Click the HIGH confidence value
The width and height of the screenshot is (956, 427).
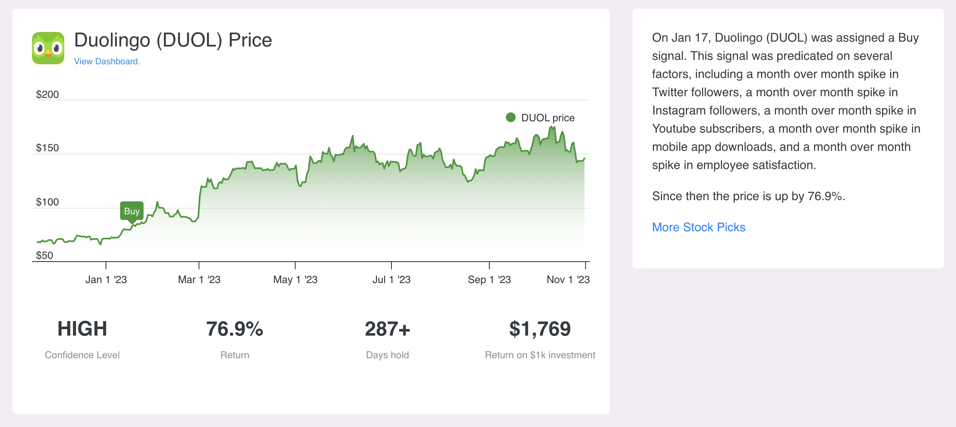(82, 329)
